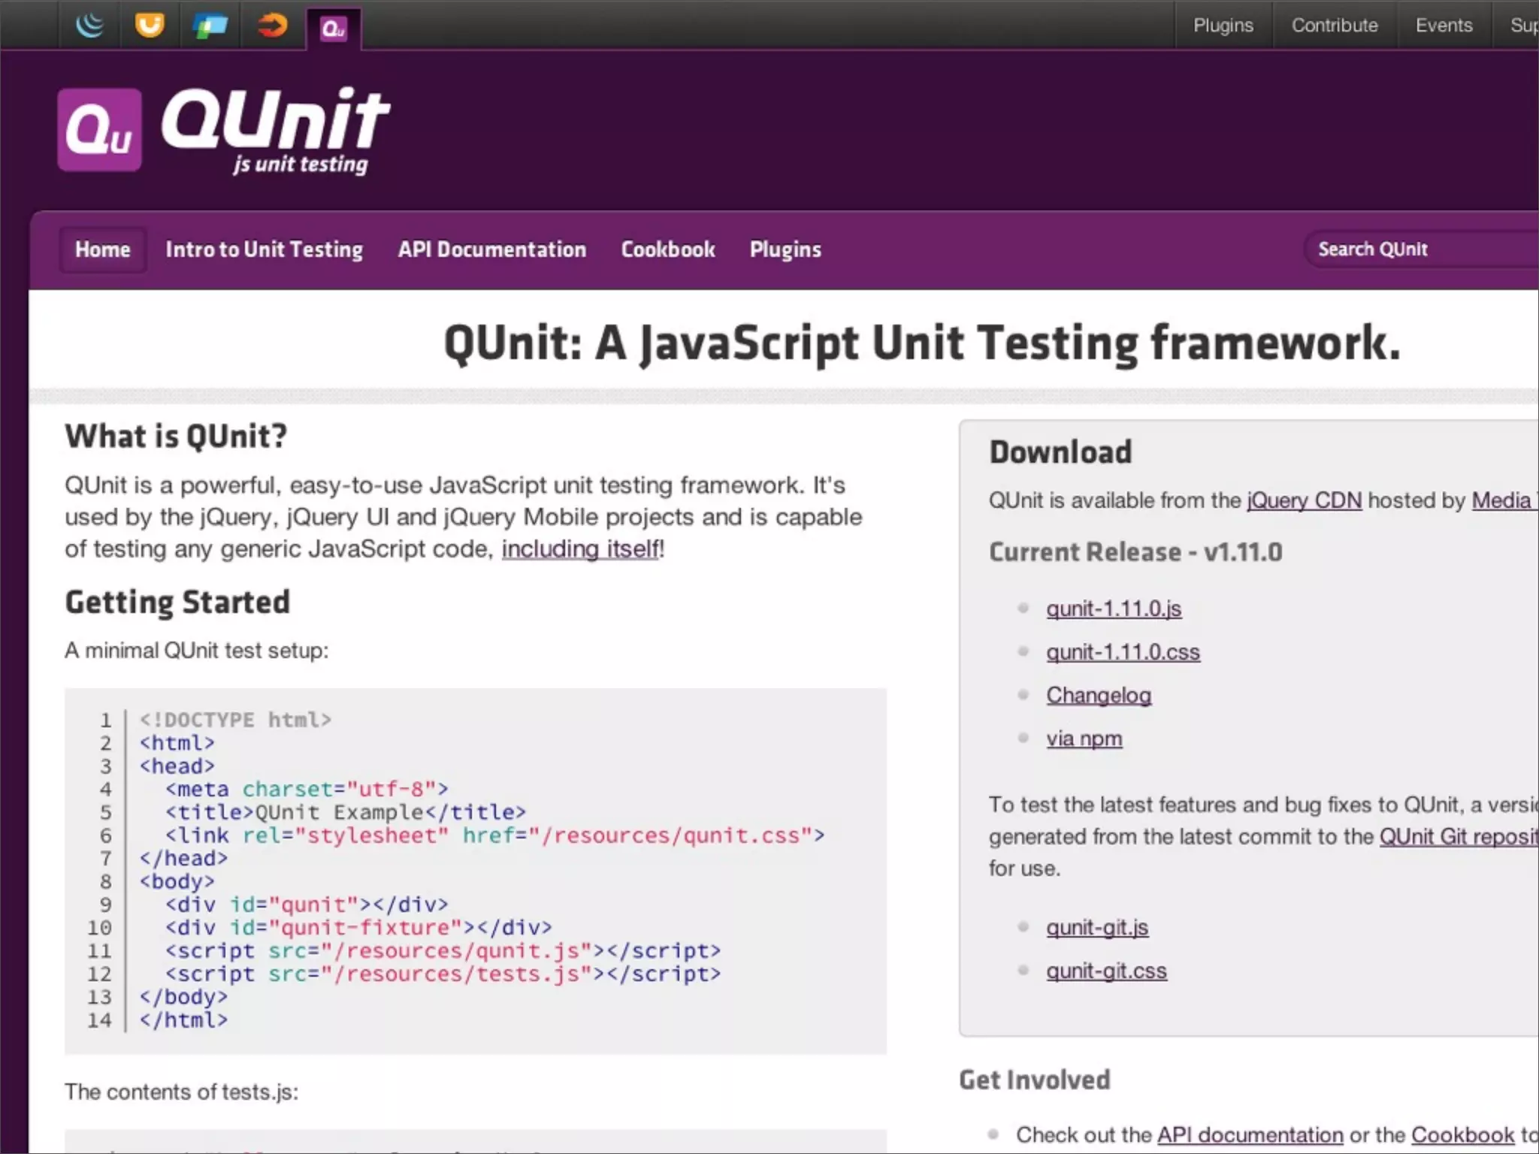Open the Cookbook navigation tab
This screenshot has width=1539, height=1154.
(x=667, y=249)
